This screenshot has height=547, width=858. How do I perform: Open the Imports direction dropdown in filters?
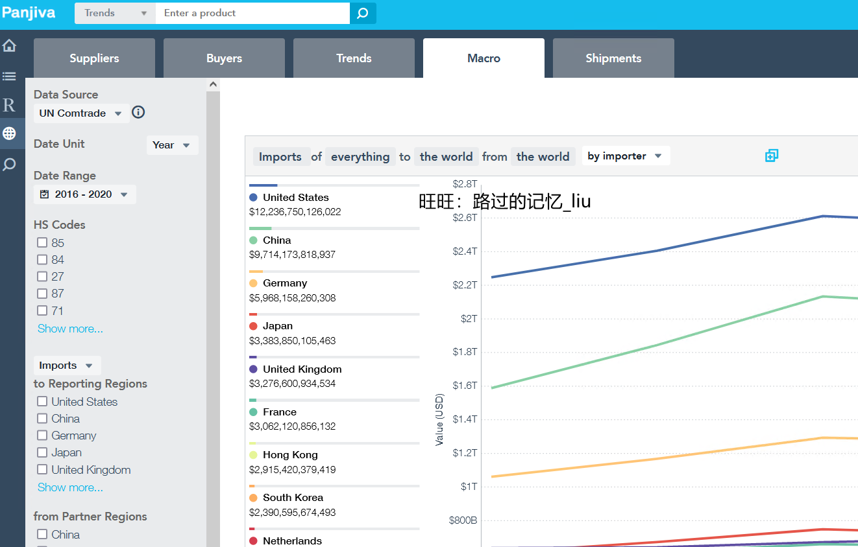point(67,365)
